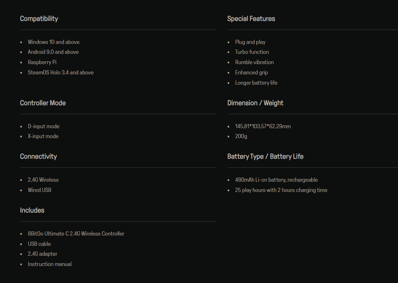Select the Rumble vibration feature text
Viewport: 398px width, 283px height.
(254, 62)
